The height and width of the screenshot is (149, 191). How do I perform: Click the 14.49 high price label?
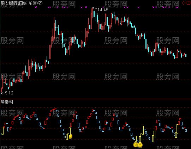tap(103, 10)
